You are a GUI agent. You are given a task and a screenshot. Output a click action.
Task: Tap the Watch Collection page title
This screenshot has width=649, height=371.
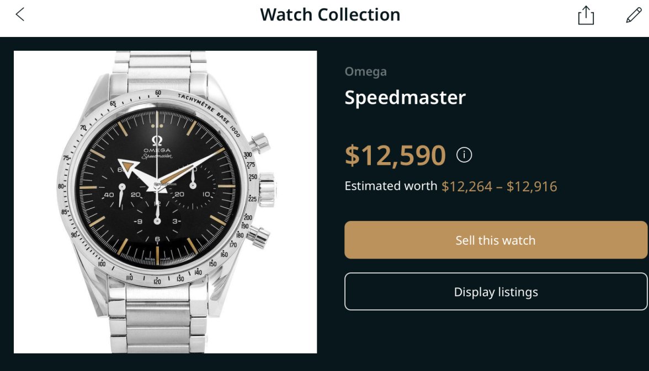[330, 15]
